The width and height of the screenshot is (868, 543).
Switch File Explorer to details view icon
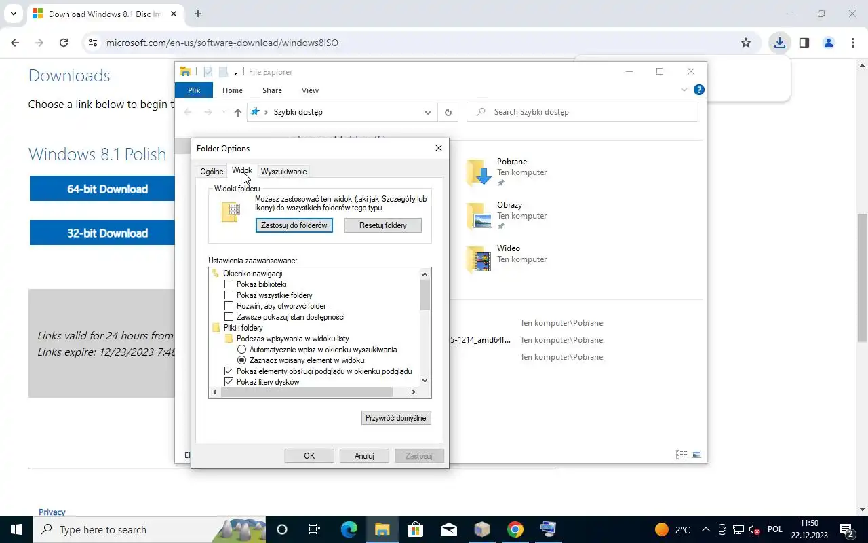coord(682,455)
